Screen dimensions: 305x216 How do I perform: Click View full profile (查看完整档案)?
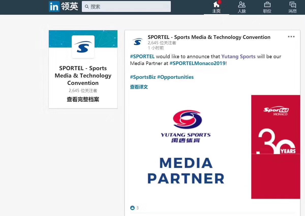pos(83,100)
